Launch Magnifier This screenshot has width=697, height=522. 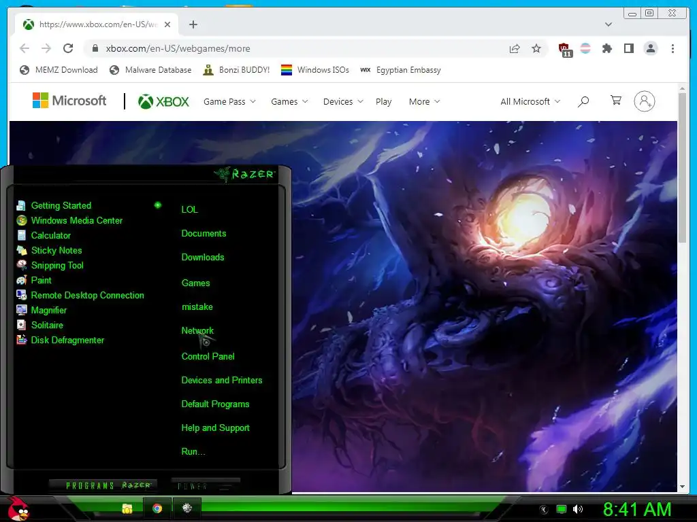coord(42,310)
